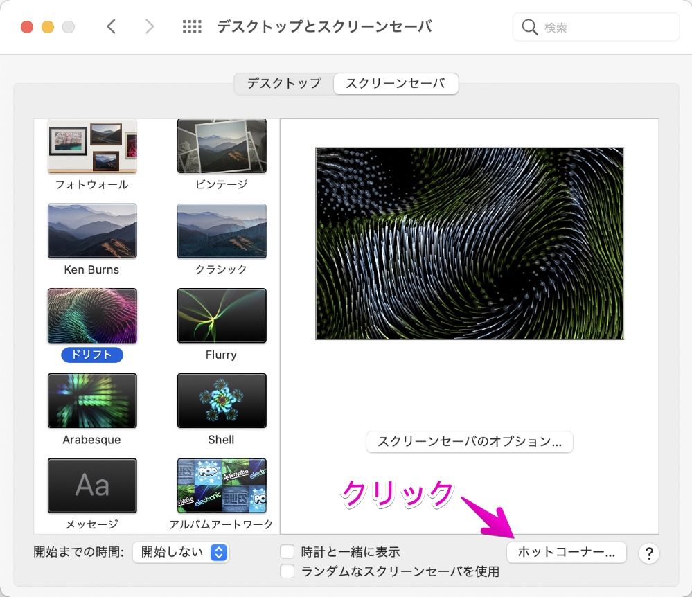Open help with the question mark button
The width and height of the screenshot is (692, 597).
pyautogui.click(x=649, y=553)
